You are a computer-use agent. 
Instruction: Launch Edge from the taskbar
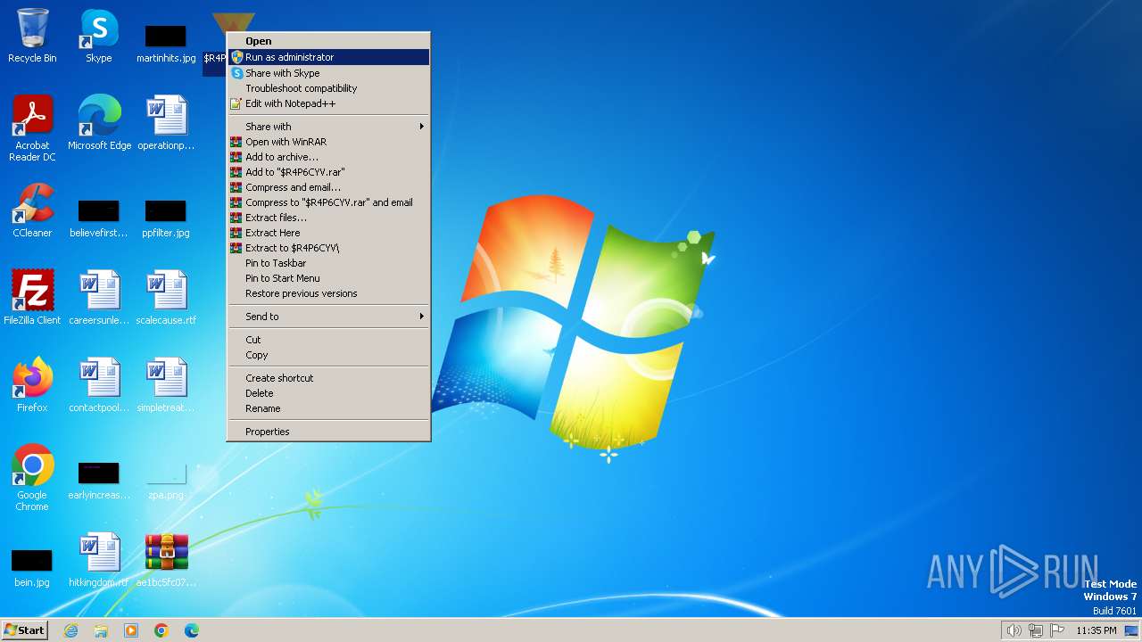click(192, 630)
